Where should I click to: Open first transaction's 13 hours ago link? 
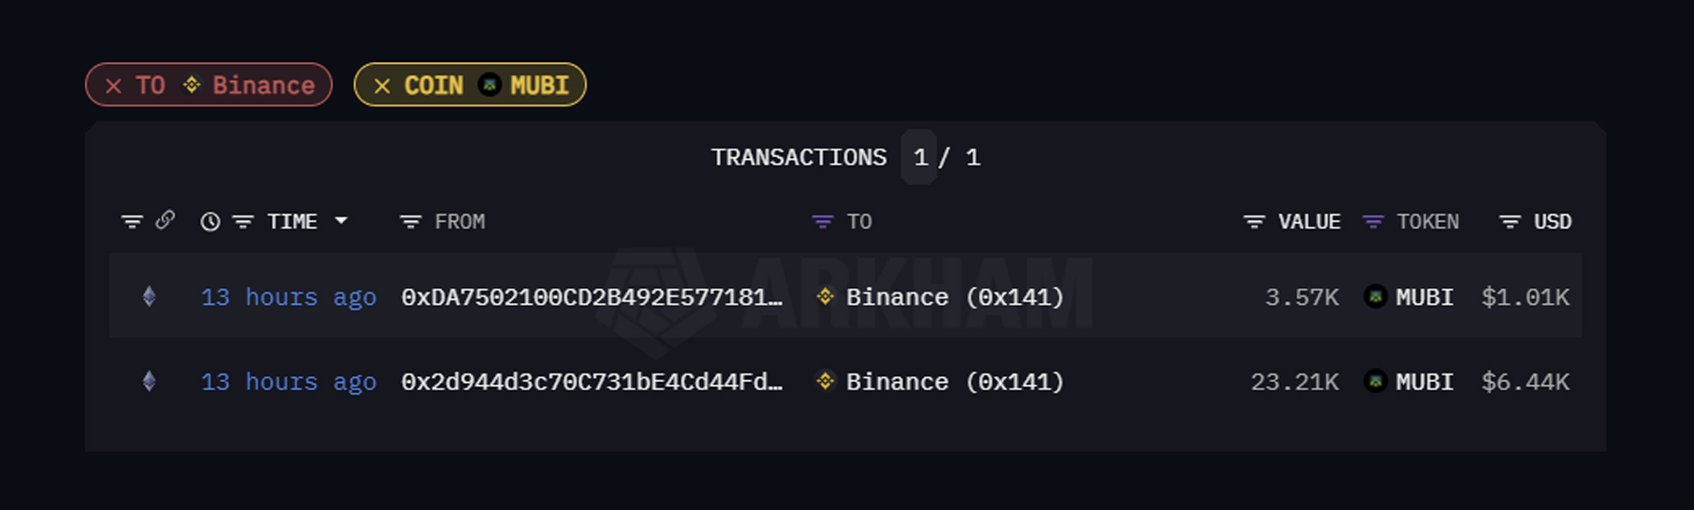(288, 297)
